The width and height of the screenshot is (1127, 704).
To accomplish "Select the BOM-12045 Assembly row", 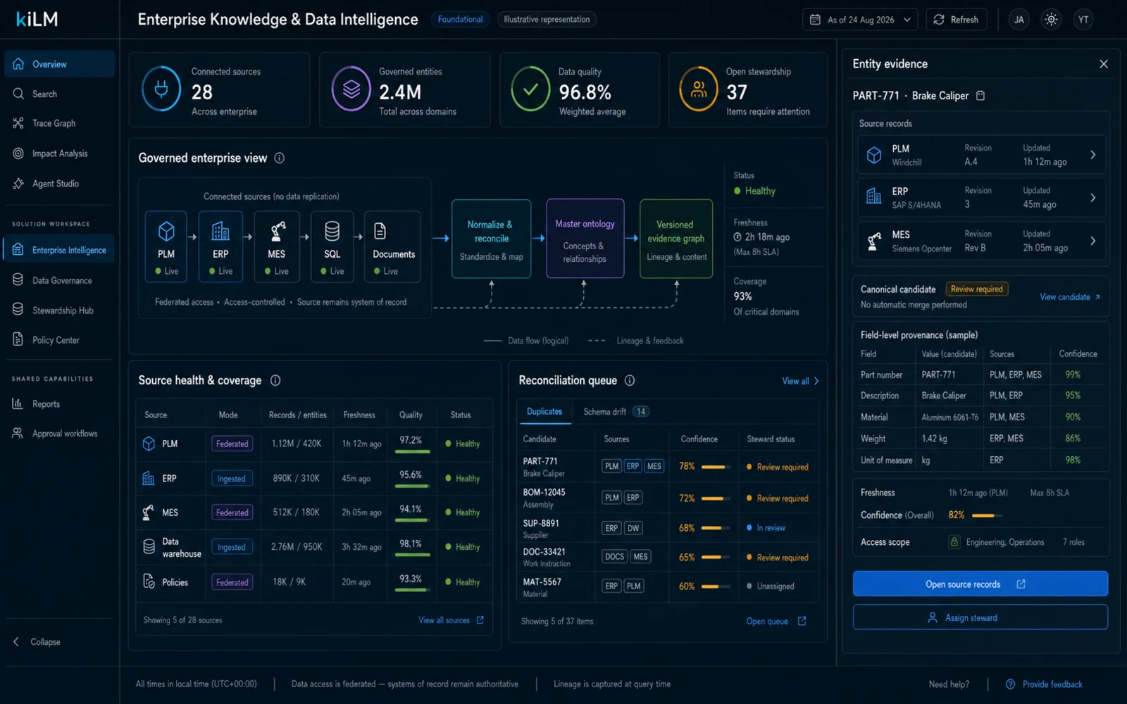I will click(667, 498).
